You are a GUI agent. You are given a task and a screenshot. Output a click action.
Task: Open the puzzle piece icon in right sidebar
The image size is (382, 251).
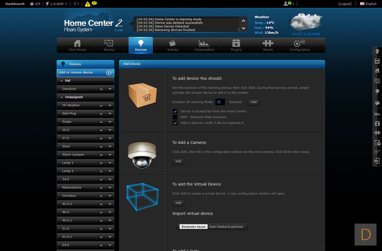(377, 133)
